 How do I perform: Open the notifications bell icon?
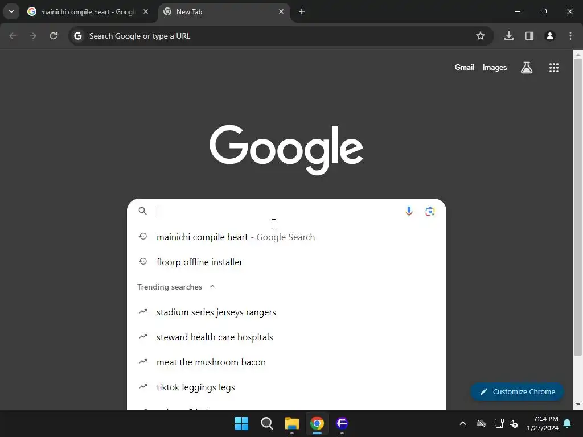[x=568, y=423]
